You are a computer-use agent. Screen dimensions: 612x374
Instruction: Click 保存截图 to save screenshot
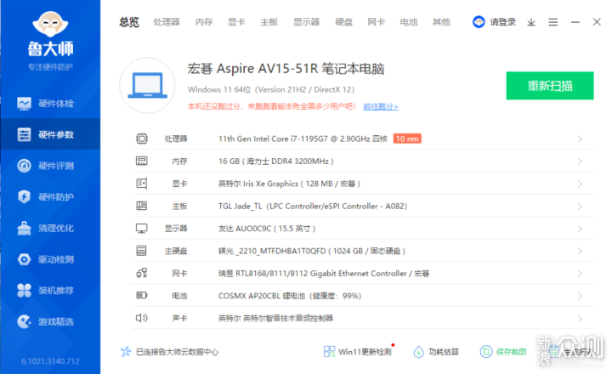(503, 352)
